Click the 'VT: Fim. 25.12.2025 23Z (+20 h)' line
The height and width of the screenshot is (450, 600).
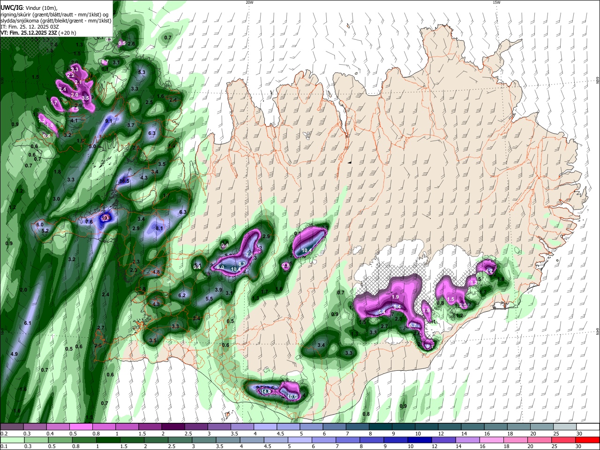point(38,33)
